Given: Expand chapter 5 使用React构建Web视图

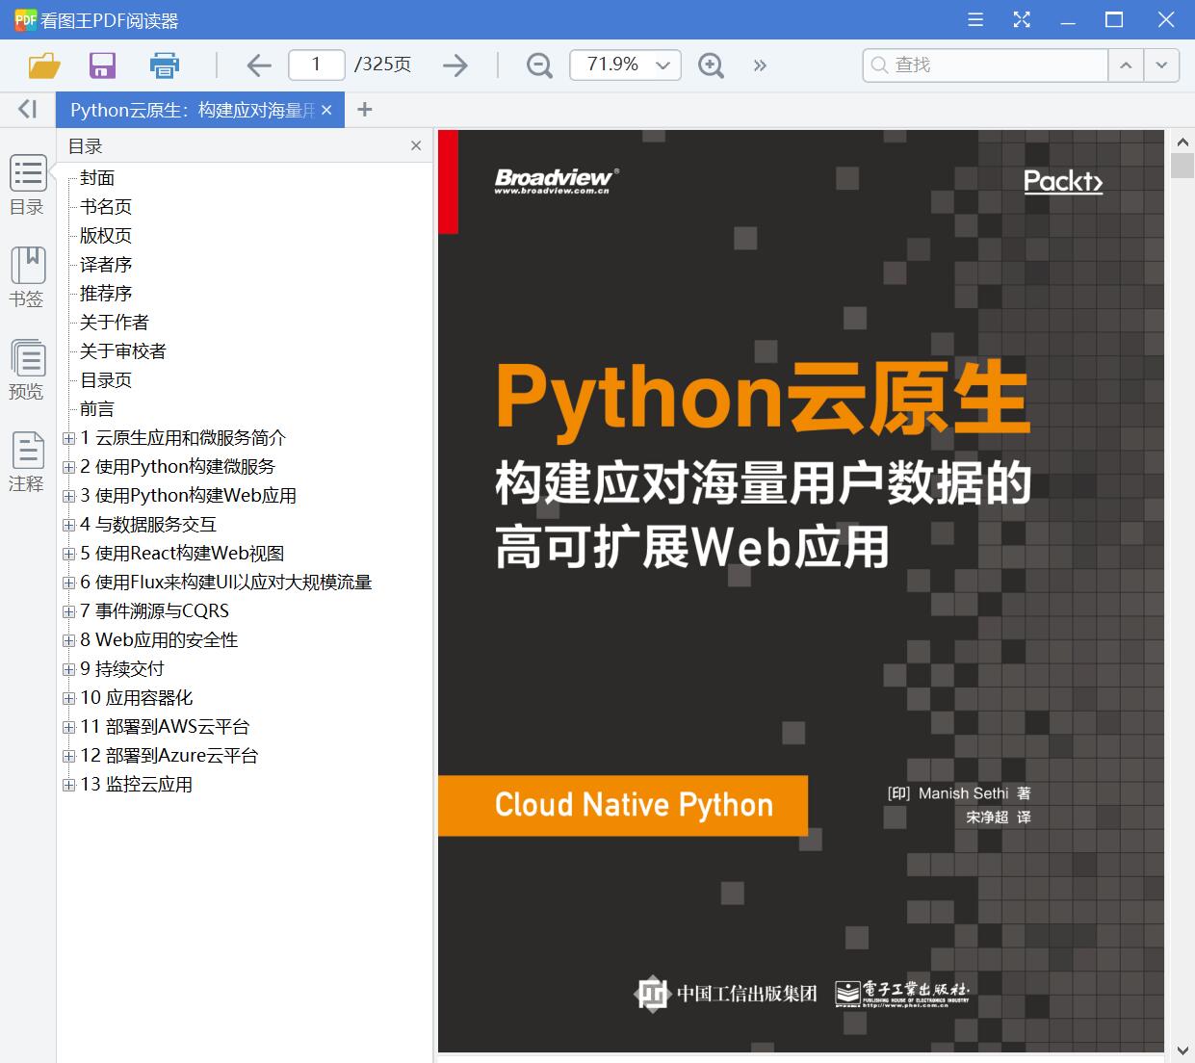Looking at the screenshot, I should [68, 554].
